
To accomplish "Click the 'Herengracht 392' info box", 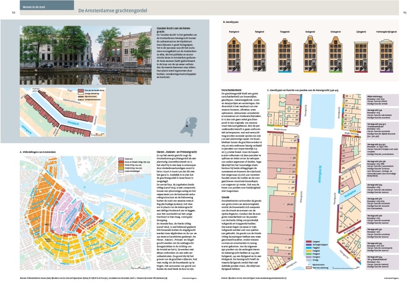I will (382, 233).
